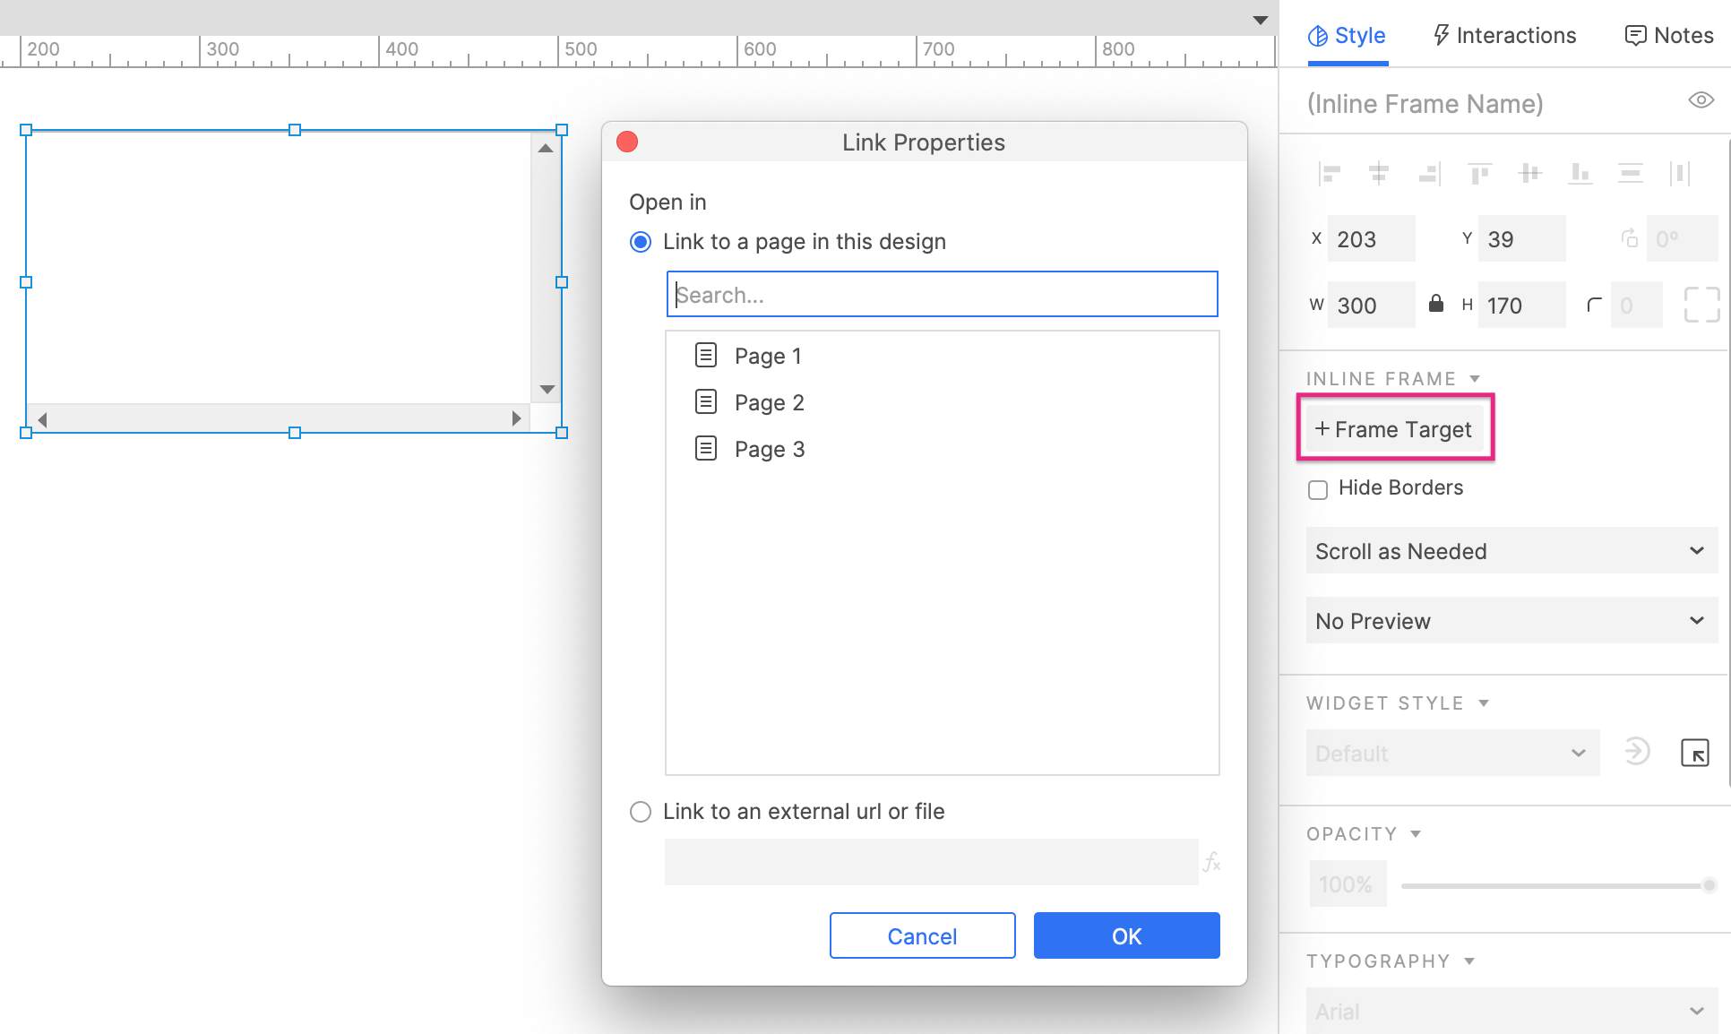
Task: Open the No Preview dropdown
Action: click(1511, 620)
